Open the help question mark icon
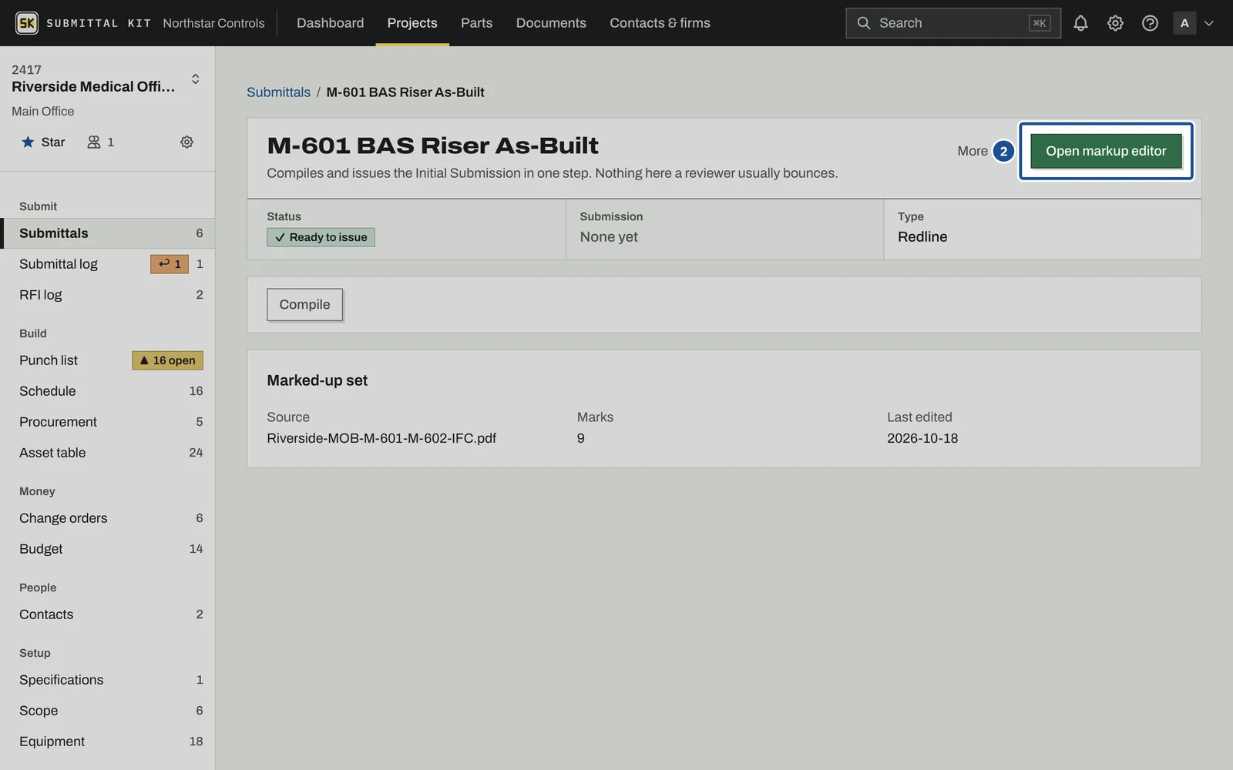Screen dimensions: 1233x770 point(1150,23)
